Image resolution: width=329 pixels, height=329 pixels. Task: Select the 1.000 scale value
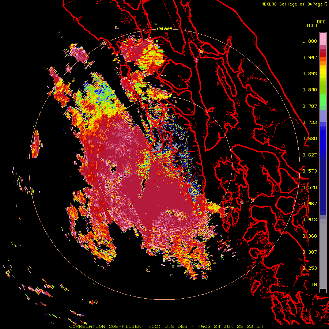point(310,41)
